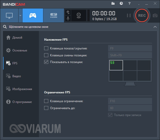This screenshot has width=160, height=140.
Task: Select the top-center FPS position cell
Action: pos(130,65)
